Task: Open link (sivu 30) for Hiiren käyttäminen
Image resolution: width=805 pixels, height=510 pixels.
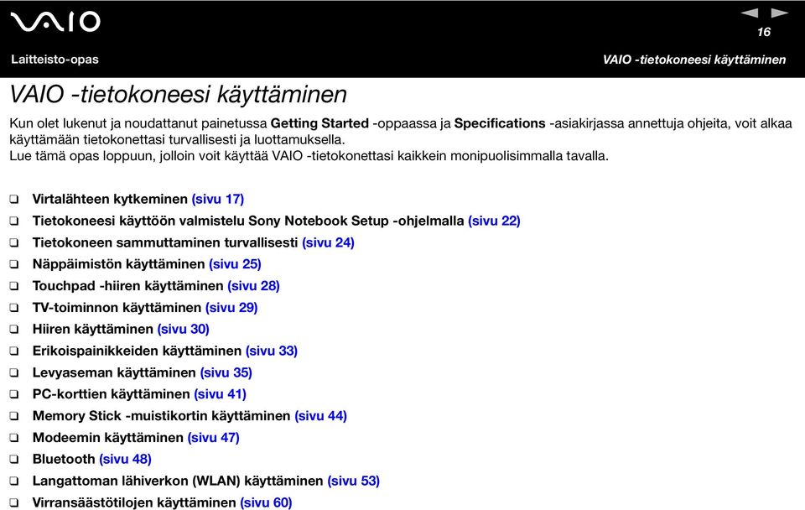Action: (184, 329)
